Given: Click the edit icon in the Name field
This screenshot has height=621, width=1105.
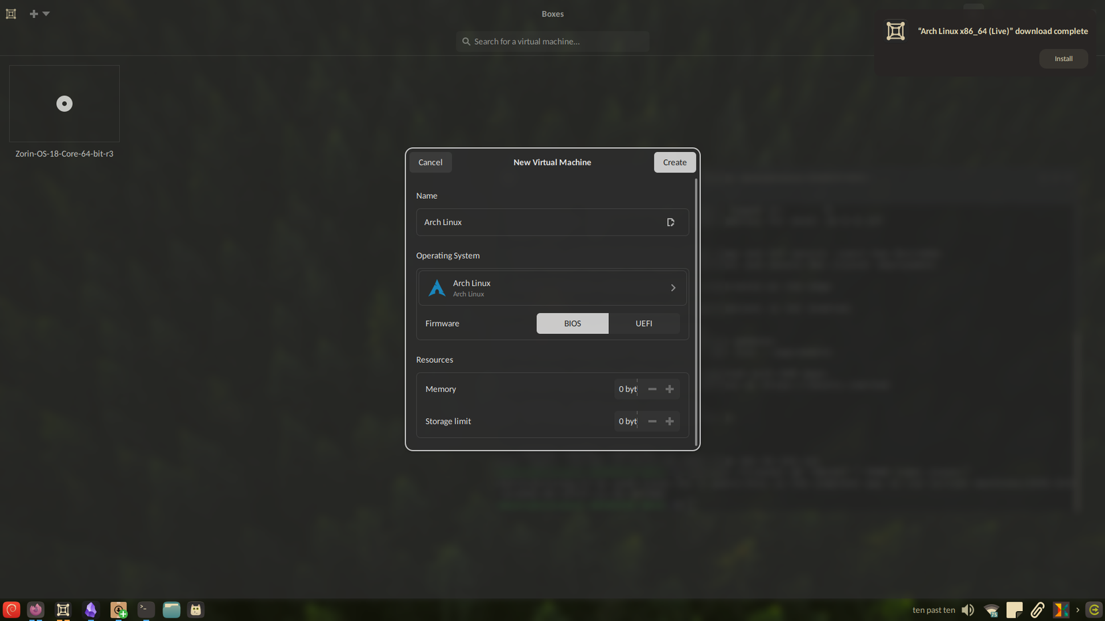Looking at the screenshot, I should 670,222.
